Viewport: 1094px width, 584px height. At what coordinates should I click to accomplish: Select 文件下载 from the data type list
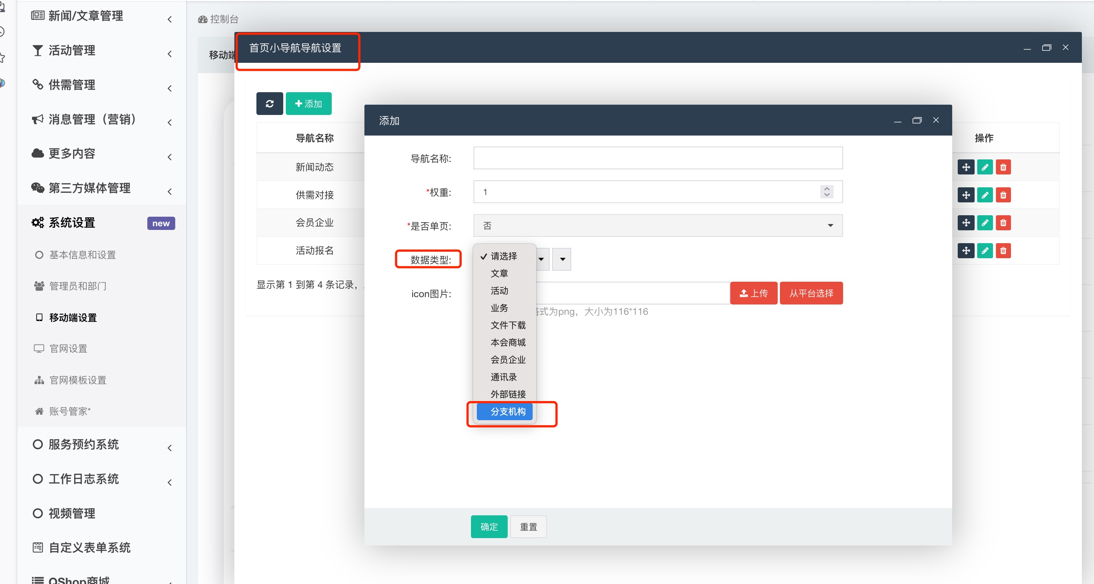[x=507, y=325]
